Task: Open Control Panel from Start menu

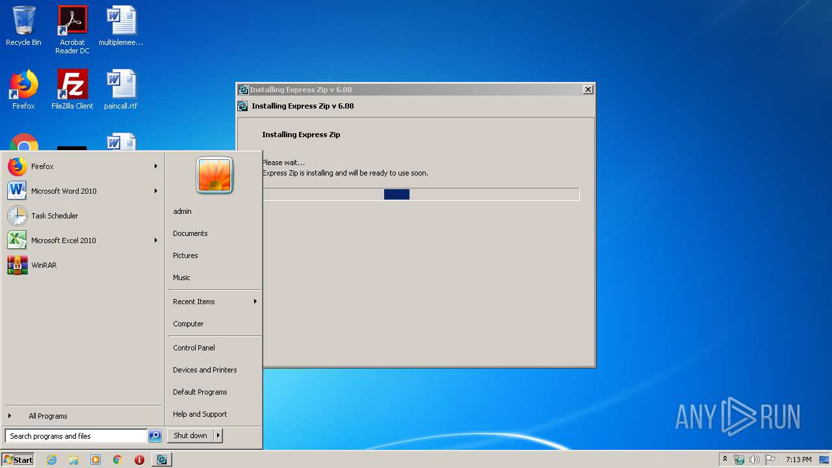Action: (194, 348)
